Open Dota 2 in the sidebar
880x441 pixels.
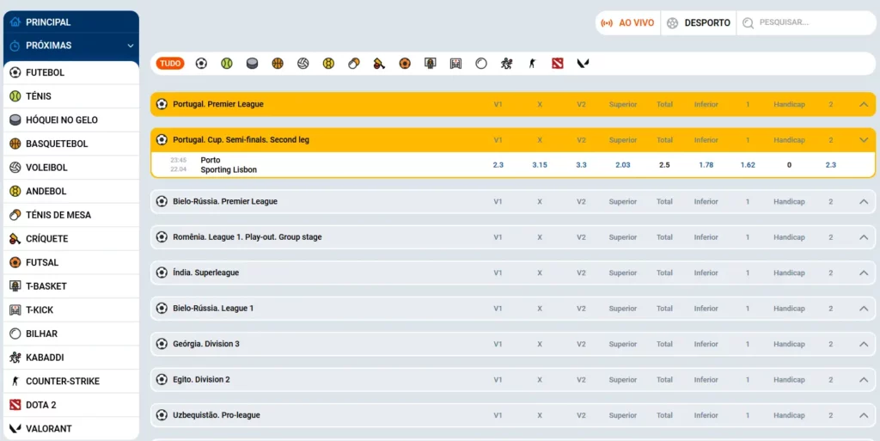tap(71, 405)
